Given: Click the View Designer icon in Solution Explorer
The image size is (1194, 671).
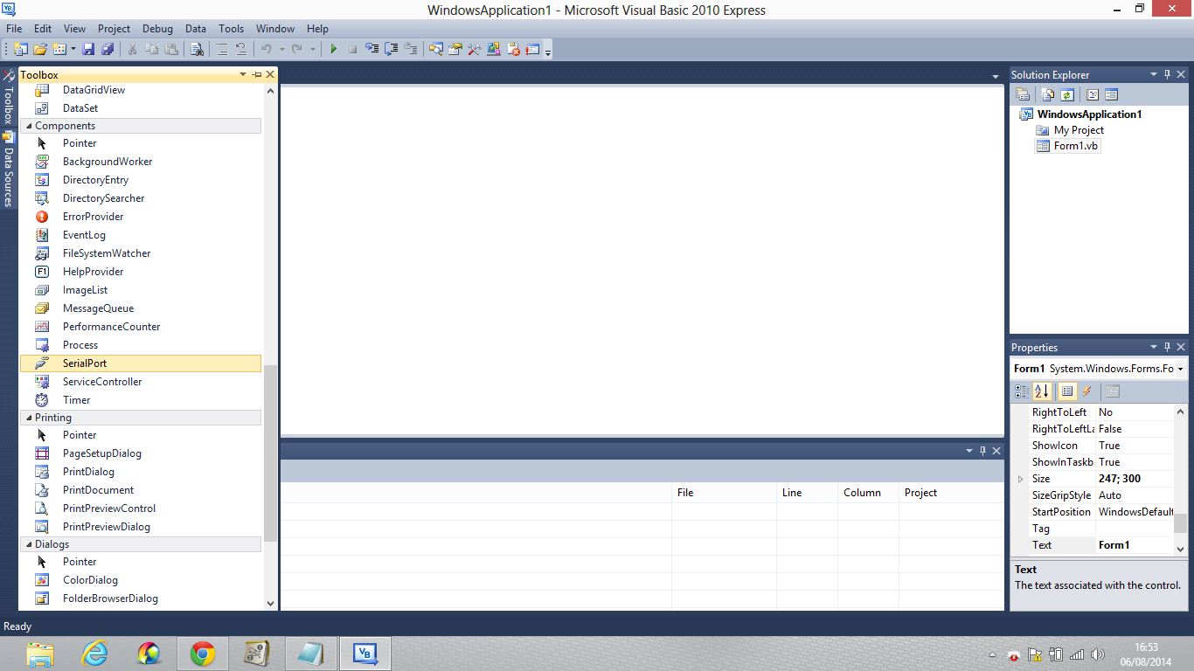Looking at the screenshot, I should coord(1112,94).
